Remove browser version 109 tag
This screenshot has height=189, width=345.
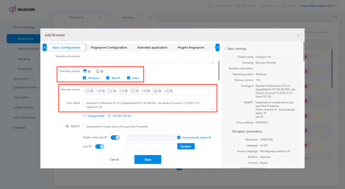[160, 91]
